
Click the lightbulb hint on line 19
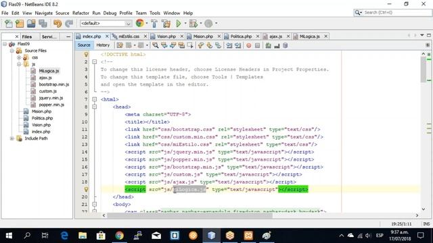pos(86,189)
